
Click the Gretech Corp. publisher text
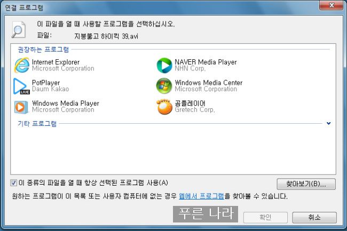coord(195,110)
